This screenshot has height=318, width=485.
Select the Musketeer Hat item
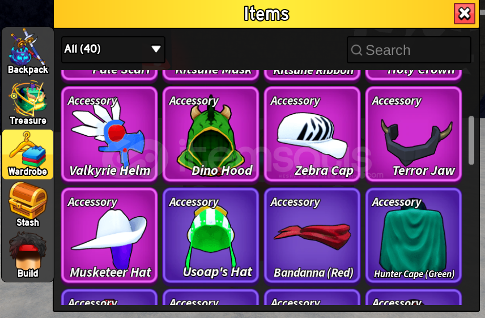tap(109, 236)
